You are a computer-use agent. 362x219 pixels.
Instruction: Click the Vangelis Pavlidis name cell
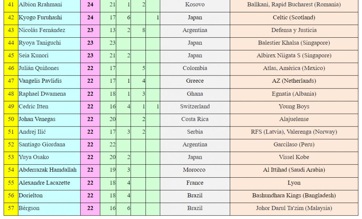point(49,81)
